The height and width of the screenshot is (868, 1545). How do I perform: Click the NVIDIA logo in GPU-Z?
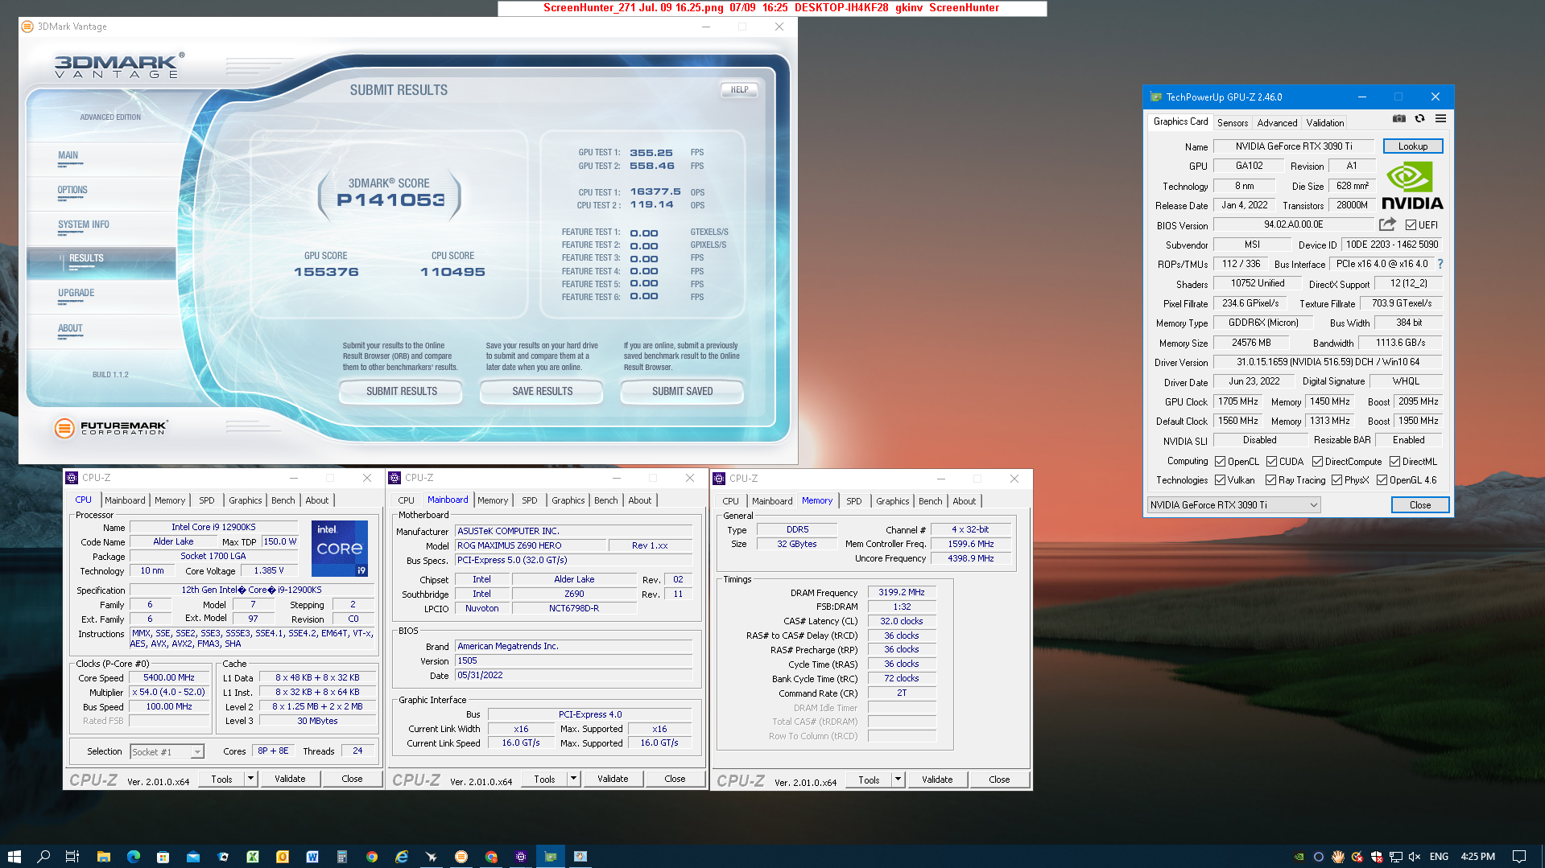pyautogui.click(x=1412, y=186)
